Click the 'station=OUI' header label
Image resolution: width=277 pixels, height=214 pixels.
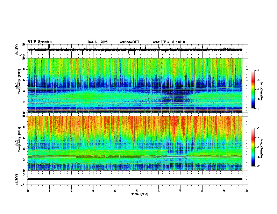tap(129, 42)
